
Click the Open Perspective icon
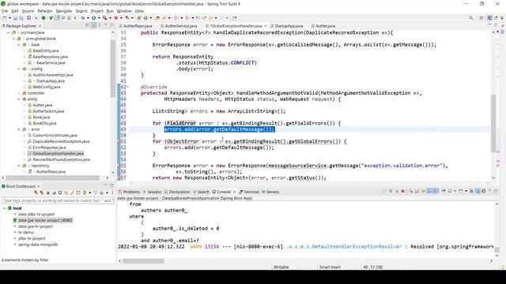481,18
